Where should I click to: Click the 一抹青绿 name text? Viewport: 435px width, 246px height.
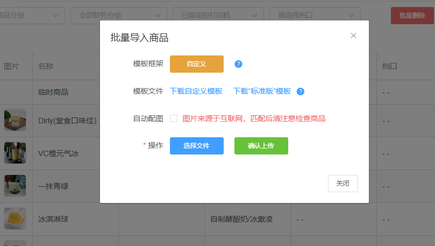click(53, 186)
